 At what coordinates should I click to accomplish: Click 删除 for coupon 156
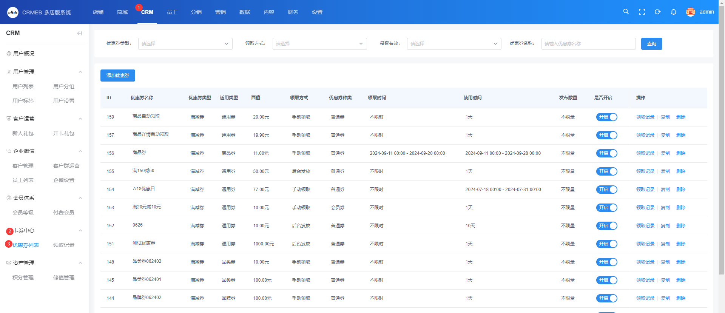(680, 153)
